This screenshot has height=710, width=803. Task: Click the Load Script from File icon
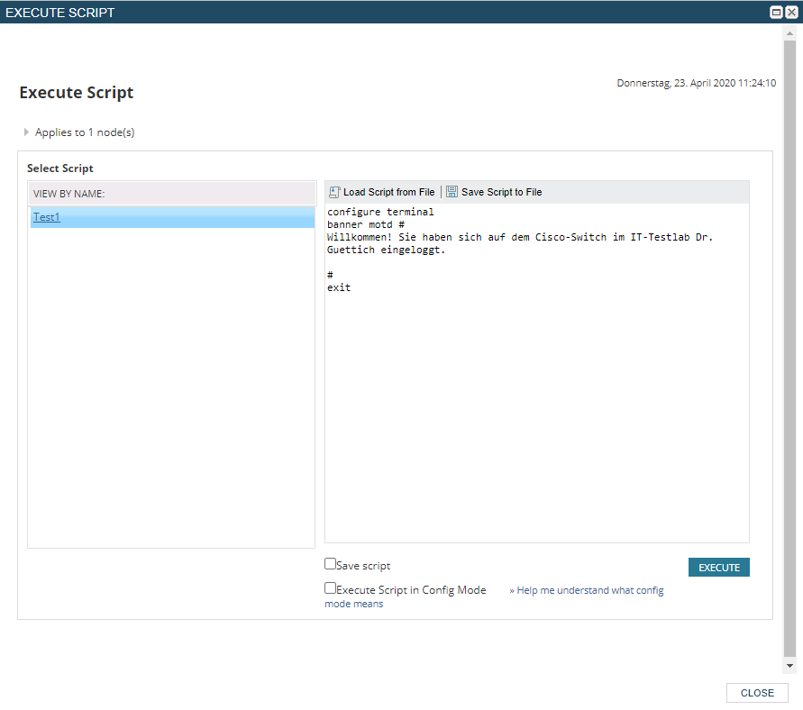click(x=334, y=192)
